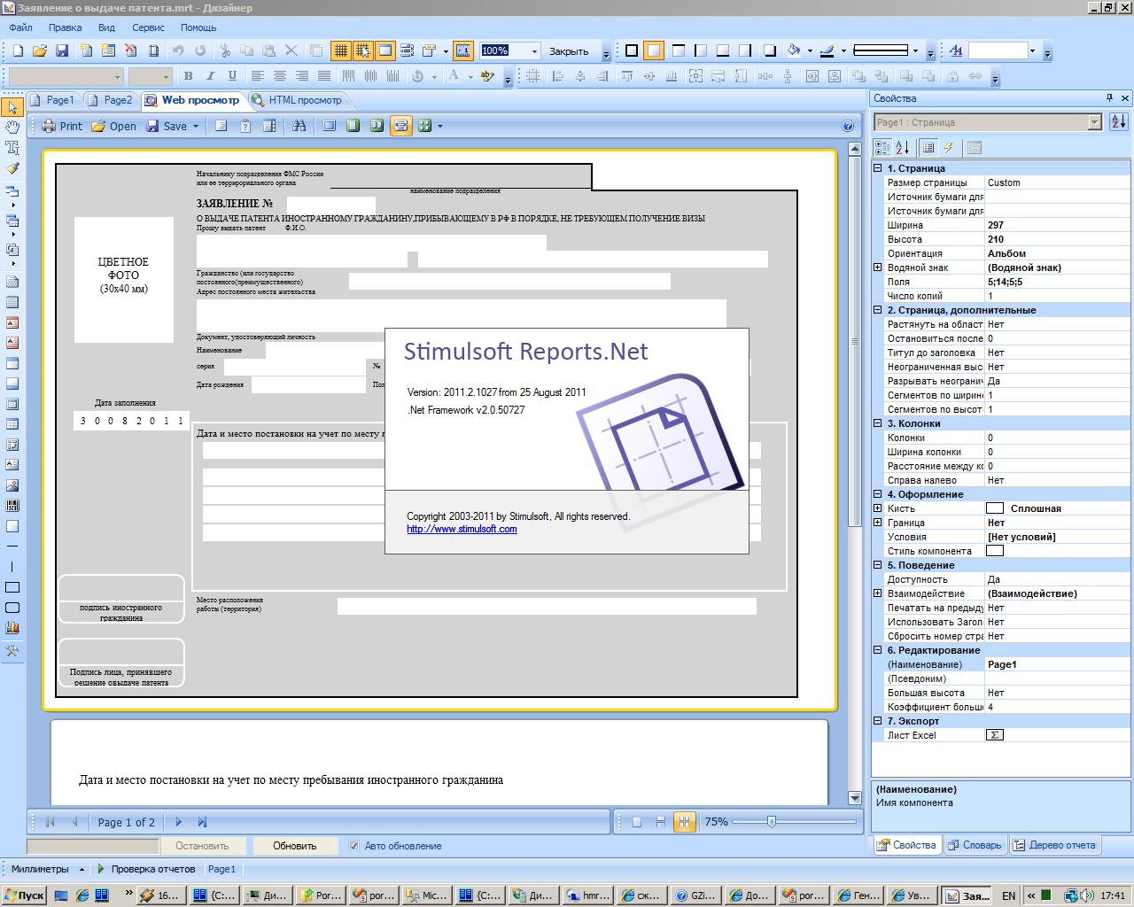Screen dimensions: 1134x907
Task: Show Events lightning tab icon
Action: pos(949,148)
